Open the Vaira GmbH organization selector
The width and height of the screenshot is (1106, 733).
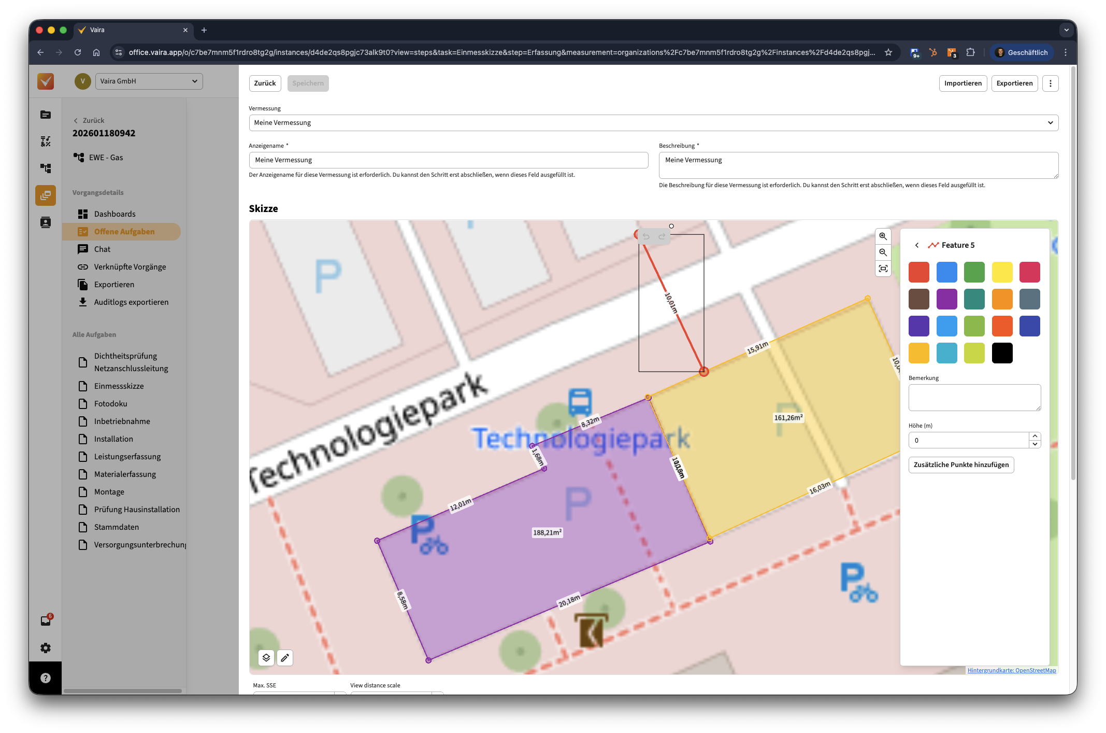[149, 81]
